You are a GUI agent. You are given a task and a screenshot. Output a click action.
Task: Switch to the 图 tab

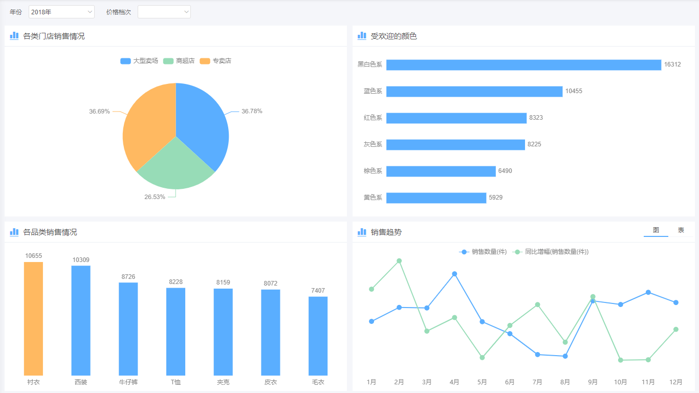click(x=656, y=230)
